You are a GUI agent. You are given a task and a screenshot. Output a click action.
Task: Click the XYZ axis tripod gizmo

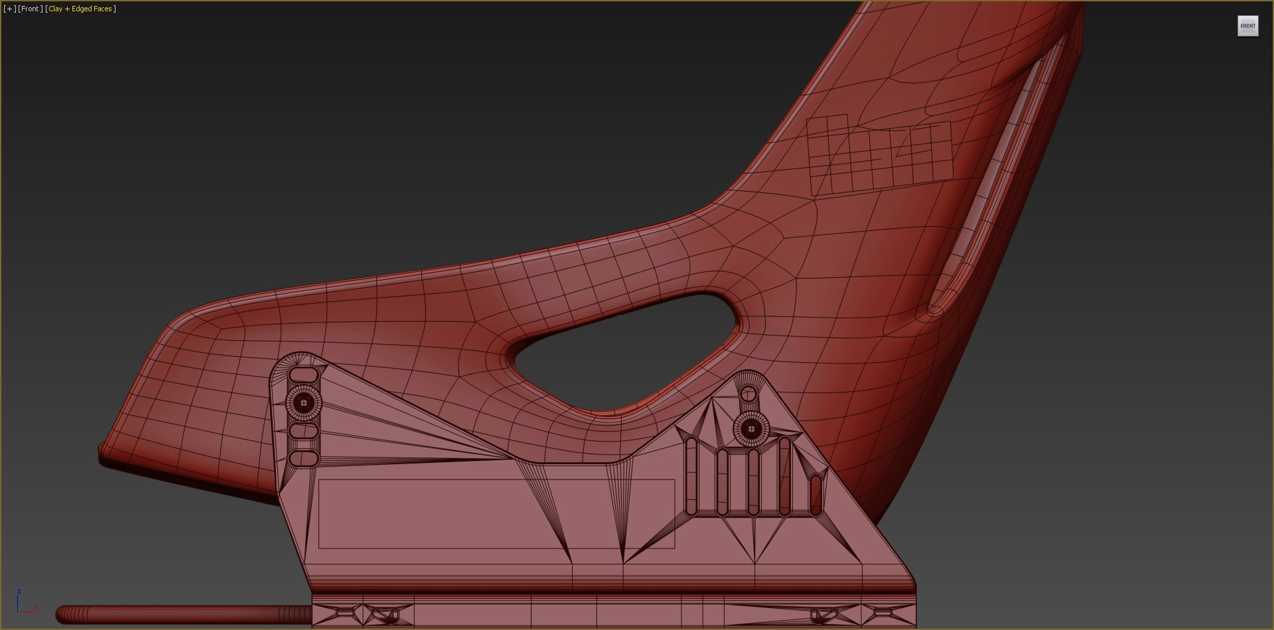click(25, 602)
